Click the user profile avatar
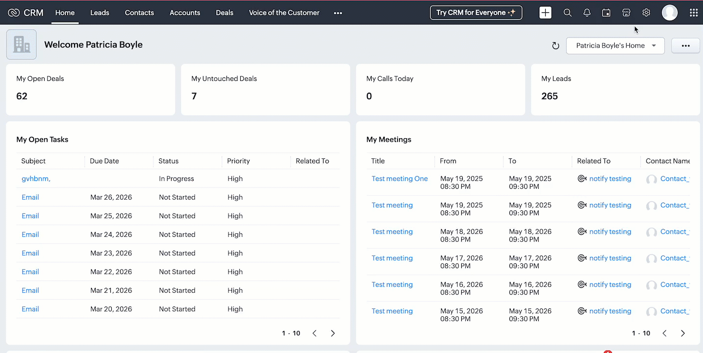The height and width of the screenshot is (353, 703). (670, 13)
